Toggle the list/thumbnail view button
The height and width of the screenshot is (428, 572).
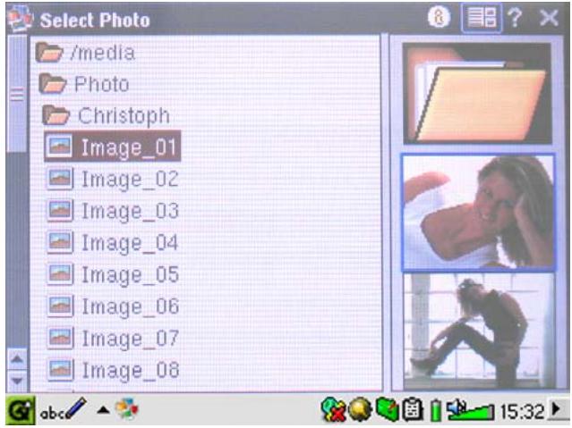click(x=482, y=18)
